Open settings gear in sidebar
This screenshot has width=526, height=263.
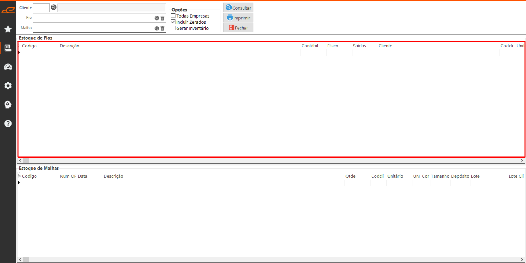(8, 86)
